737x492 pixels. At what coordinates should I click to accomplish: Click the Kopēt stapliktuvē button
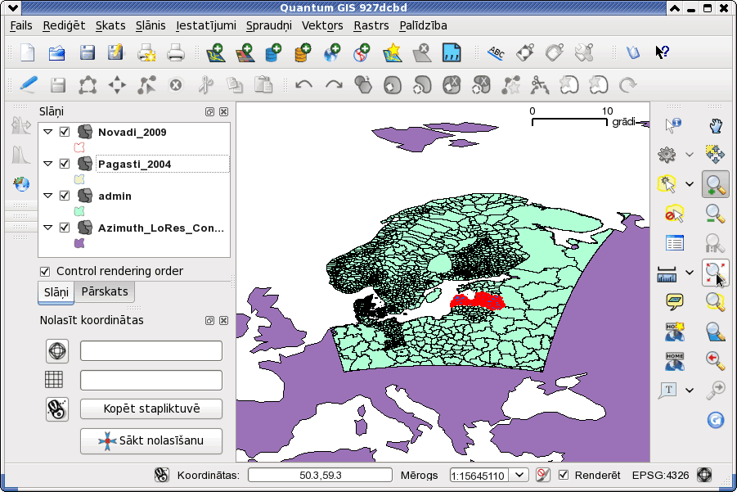(151, 408)
